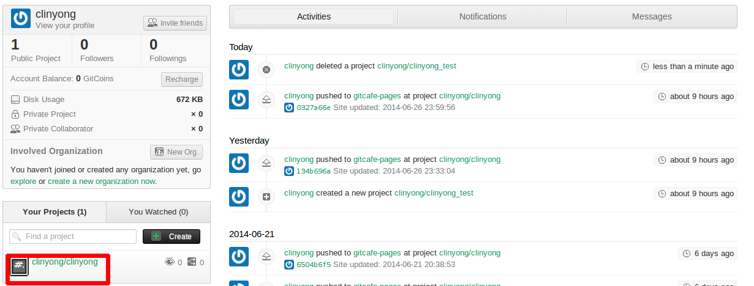The height and width of the screenshot is (286, 754).
Task: Click the Private Collaborator people icon
Action: point(15,129)
